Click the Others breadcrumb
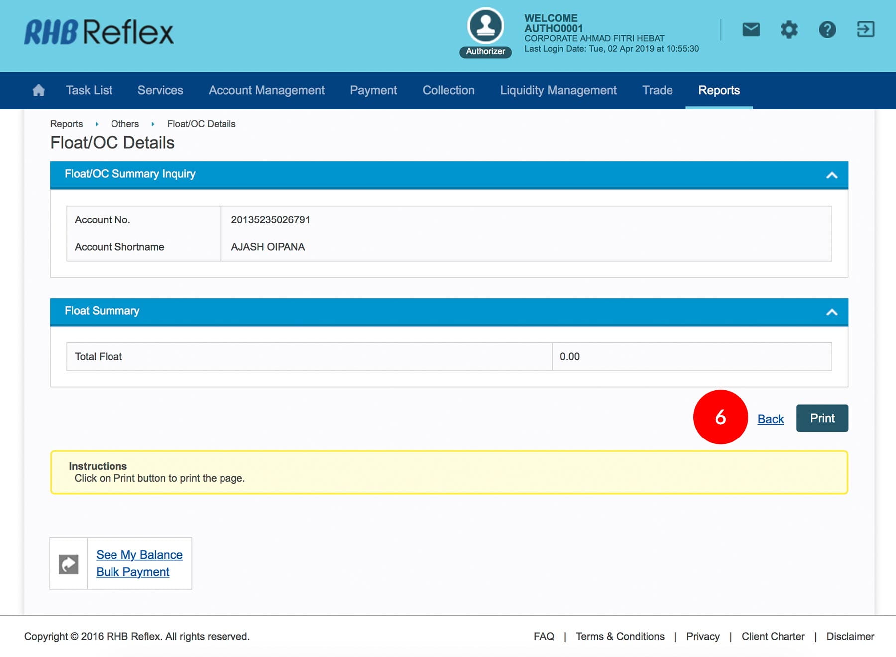Screen dimensions: 896x657 tap(125, 124)
